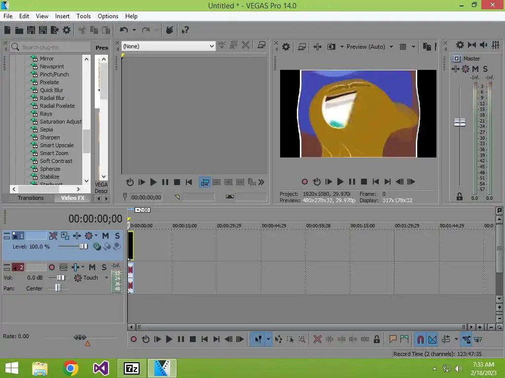Select the Zoom Edit tool
Screen dimensions: 505x378
(302, 340)
